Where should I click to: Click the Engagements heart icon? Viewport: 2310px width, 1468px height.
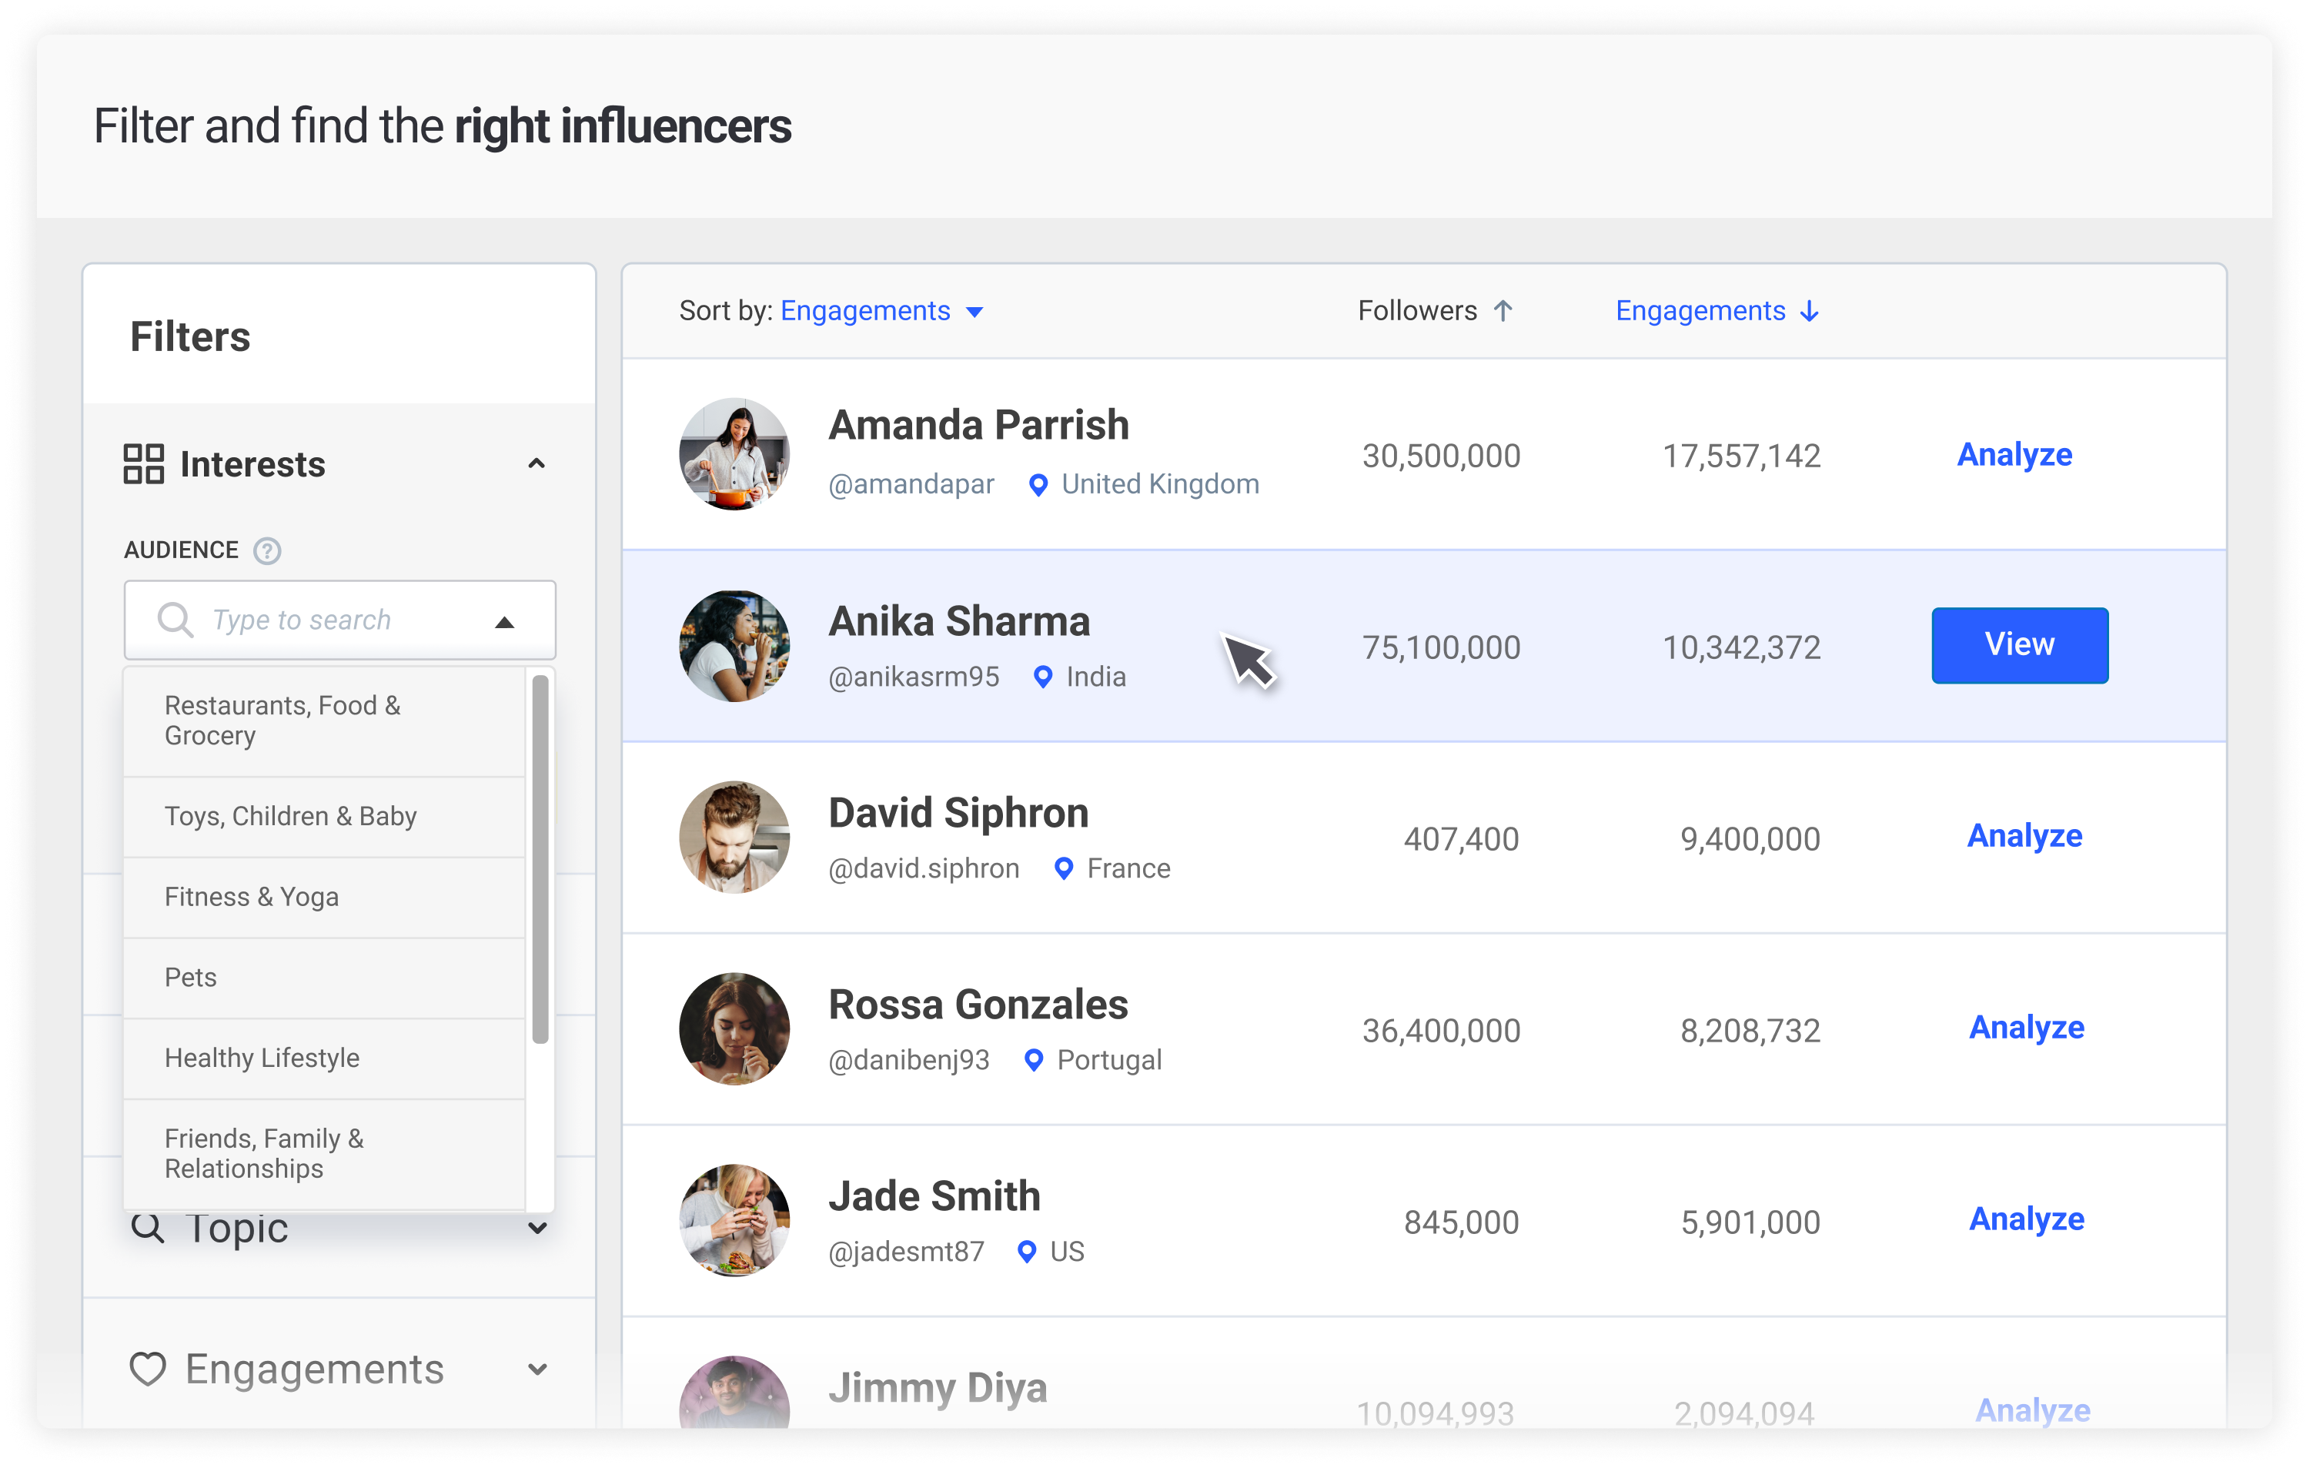148,1369
